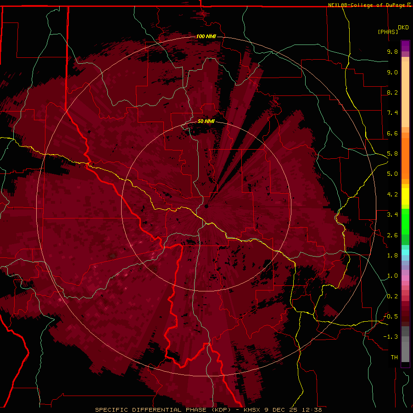Click the 9.8 value on the scale
Screen dimensions: 413x413
392,51
